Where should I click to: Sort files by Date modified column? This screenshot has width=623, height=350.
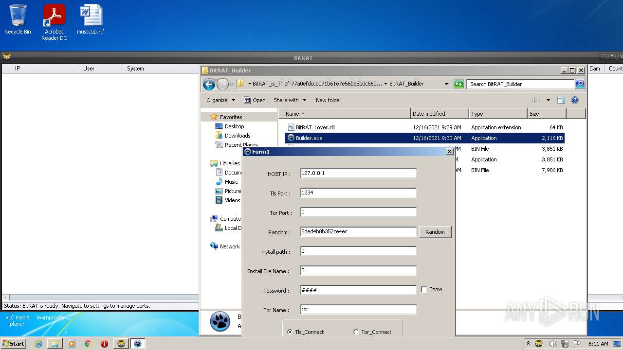[x=440, y=114]
